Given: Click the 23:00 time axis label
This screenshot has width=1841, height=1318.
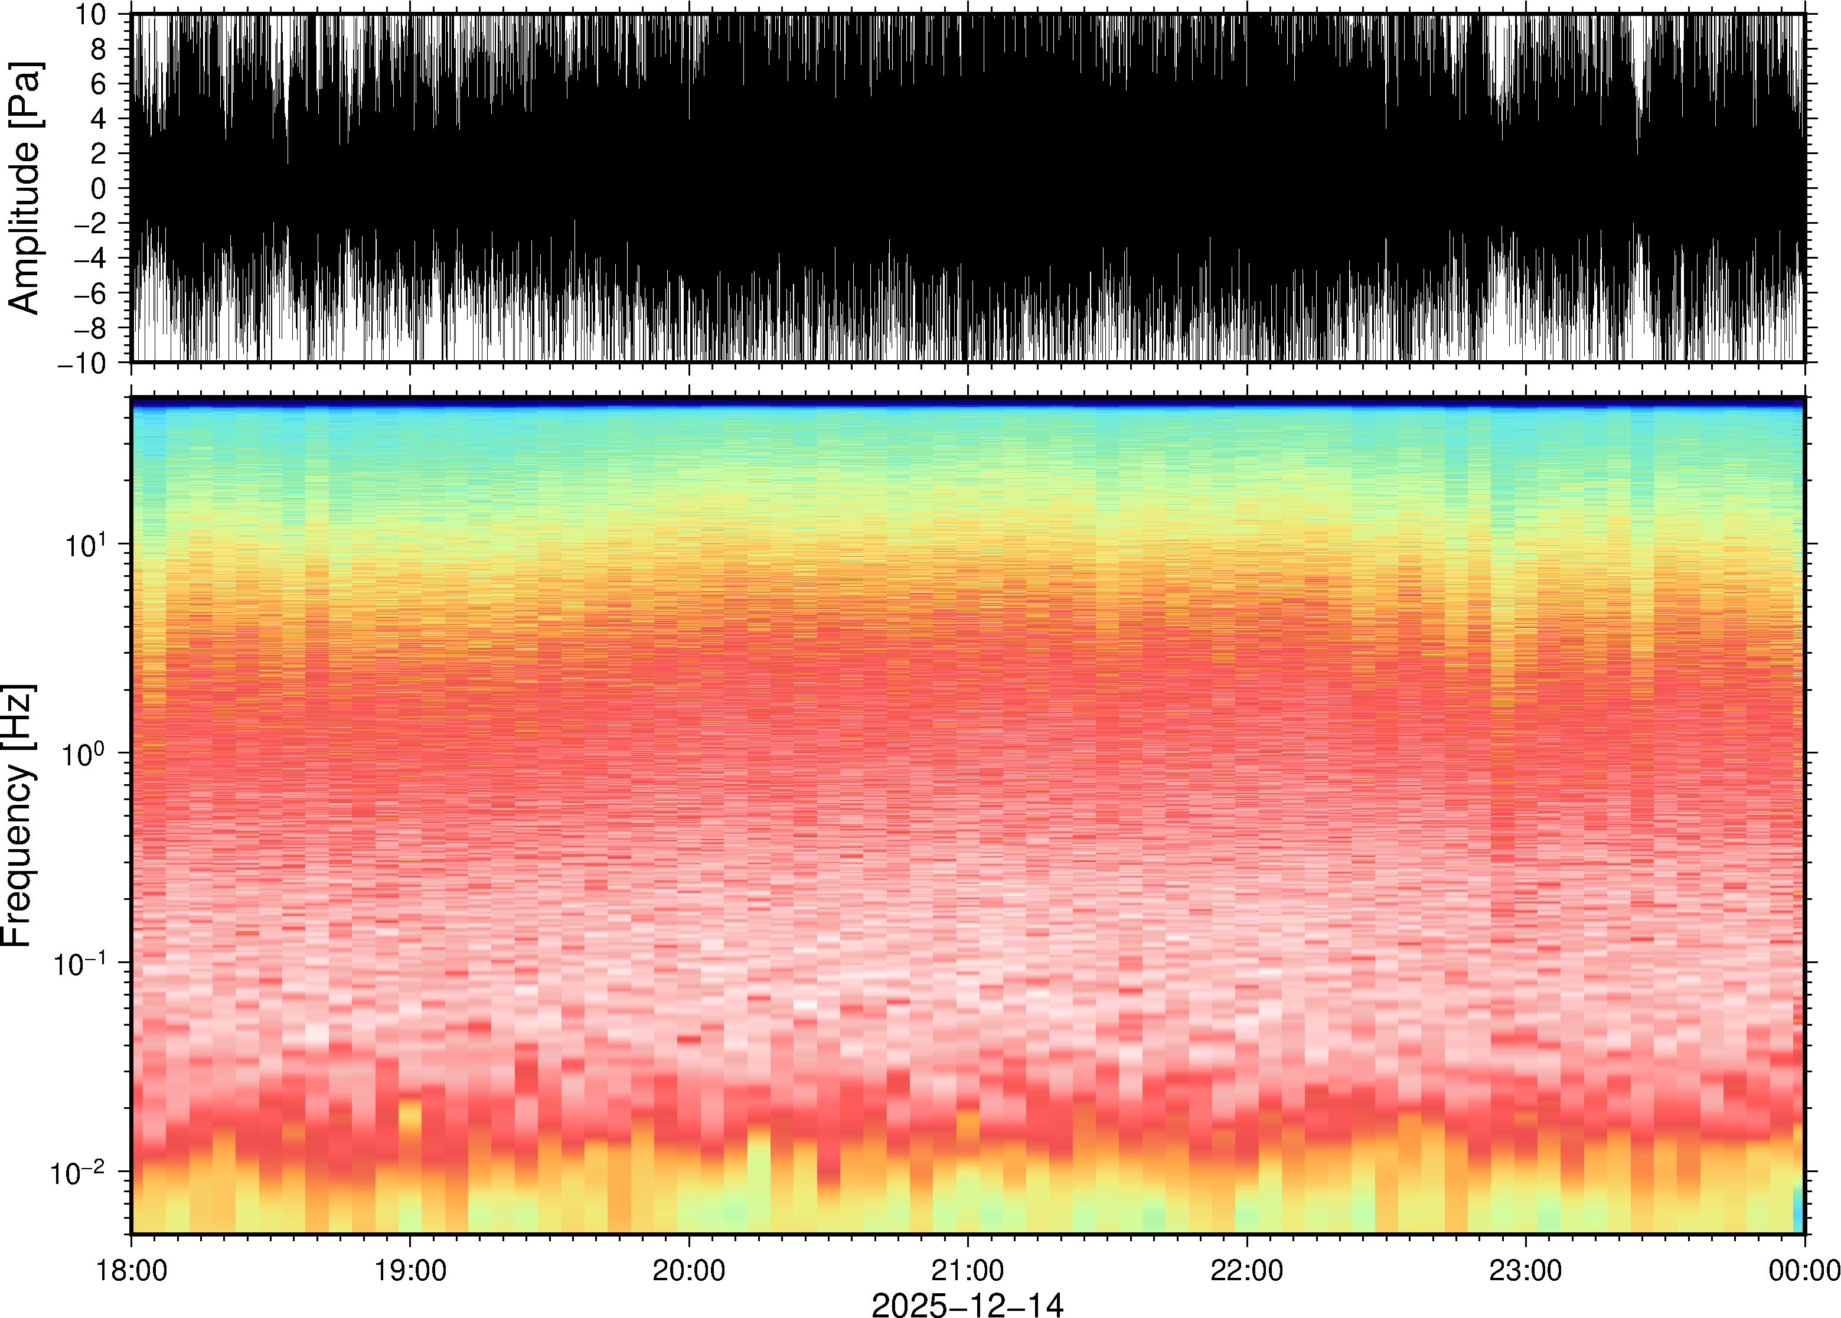Looking at the screenshot, I should pyautogui.click(x=1525, y=1270).
